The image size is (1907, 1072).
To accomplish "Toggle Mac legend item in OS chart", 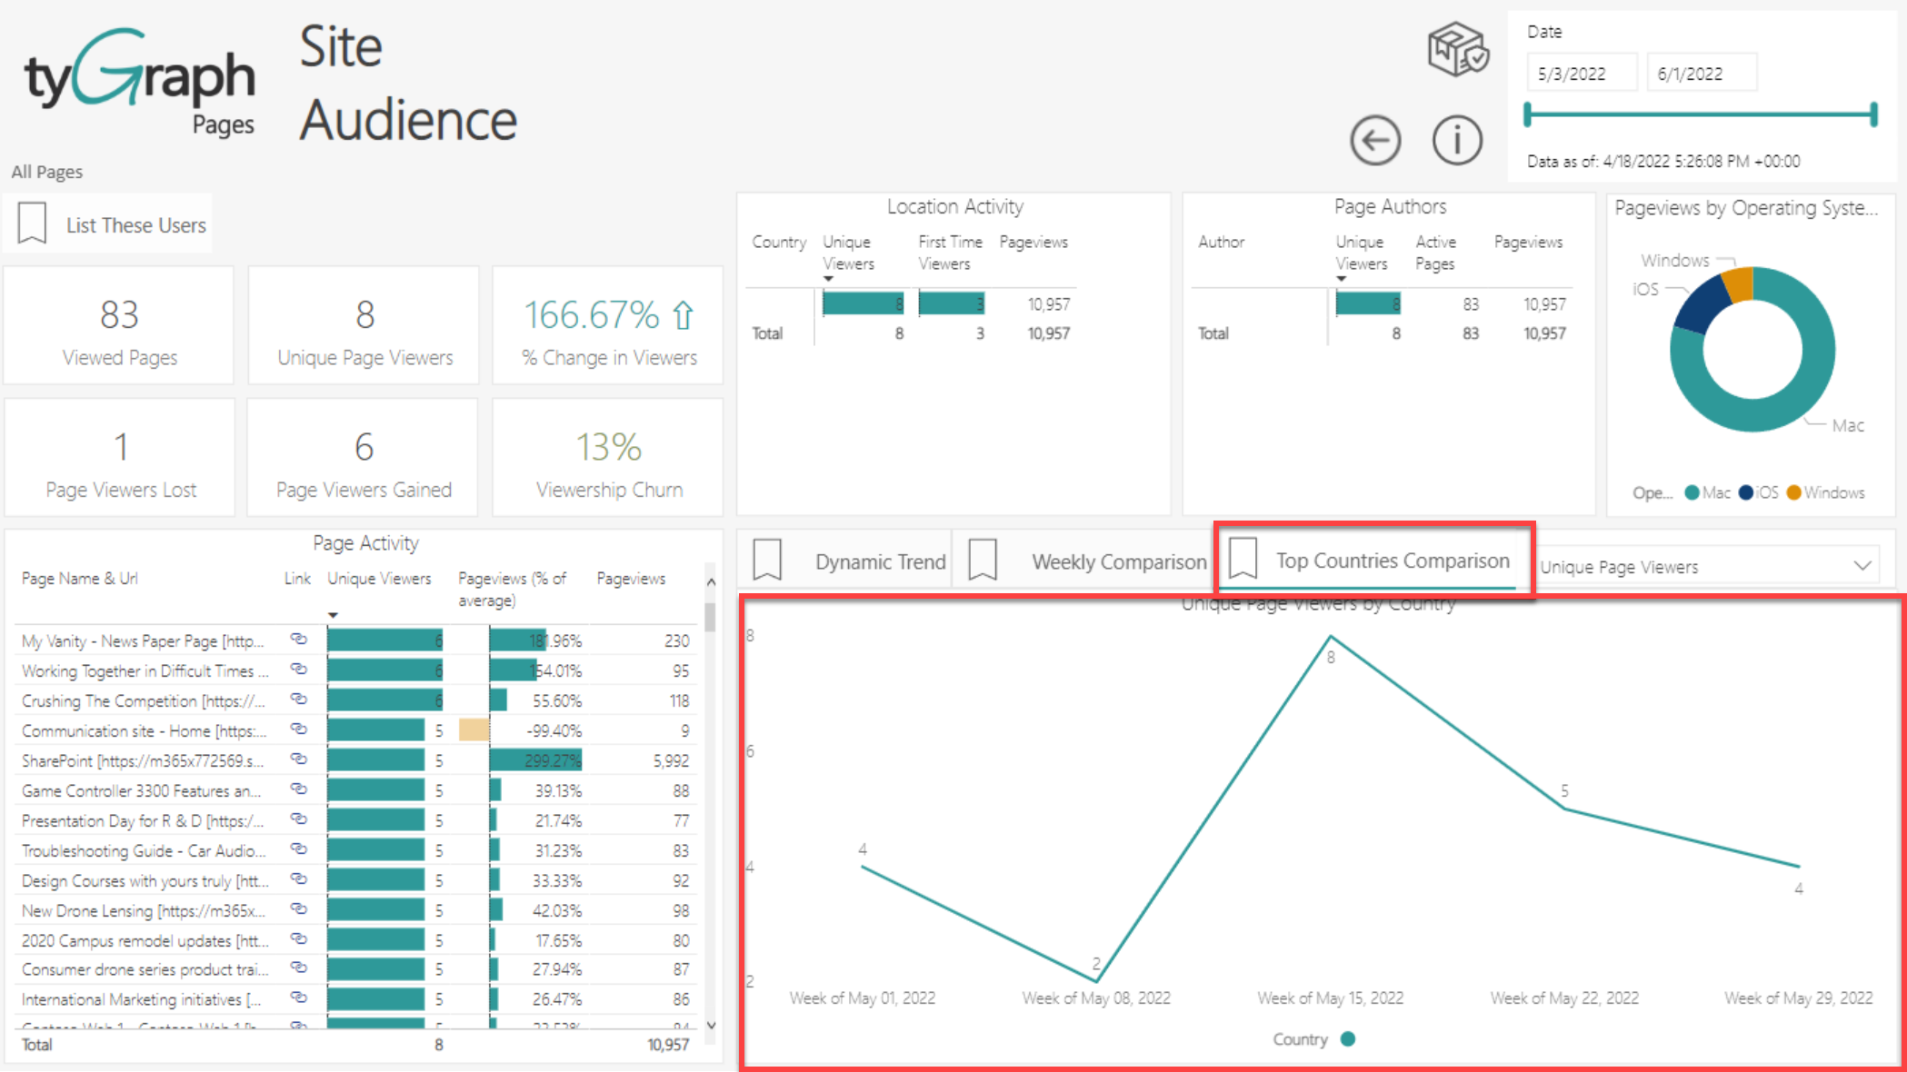I will (1708, 492).
